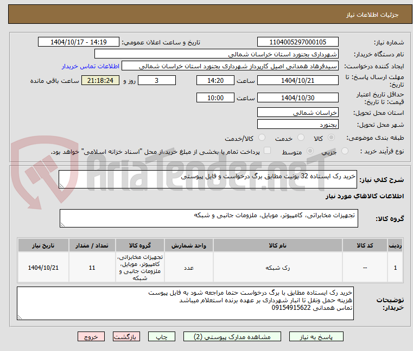Select the کالا radio button
413x351 pixels.
pos(331,138)
